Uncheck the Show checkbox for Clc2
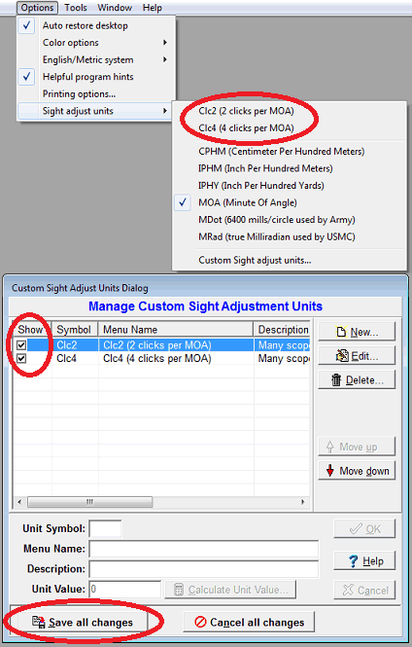Screen dimensions: 412x647 [21, 345]
